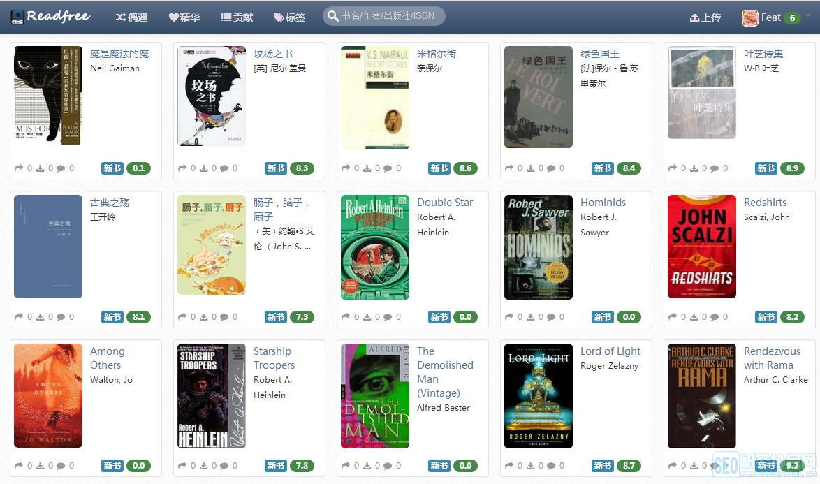Click share icon on Starship Troopers card
The width and height of the screenshot is (820, 484).
182,465
